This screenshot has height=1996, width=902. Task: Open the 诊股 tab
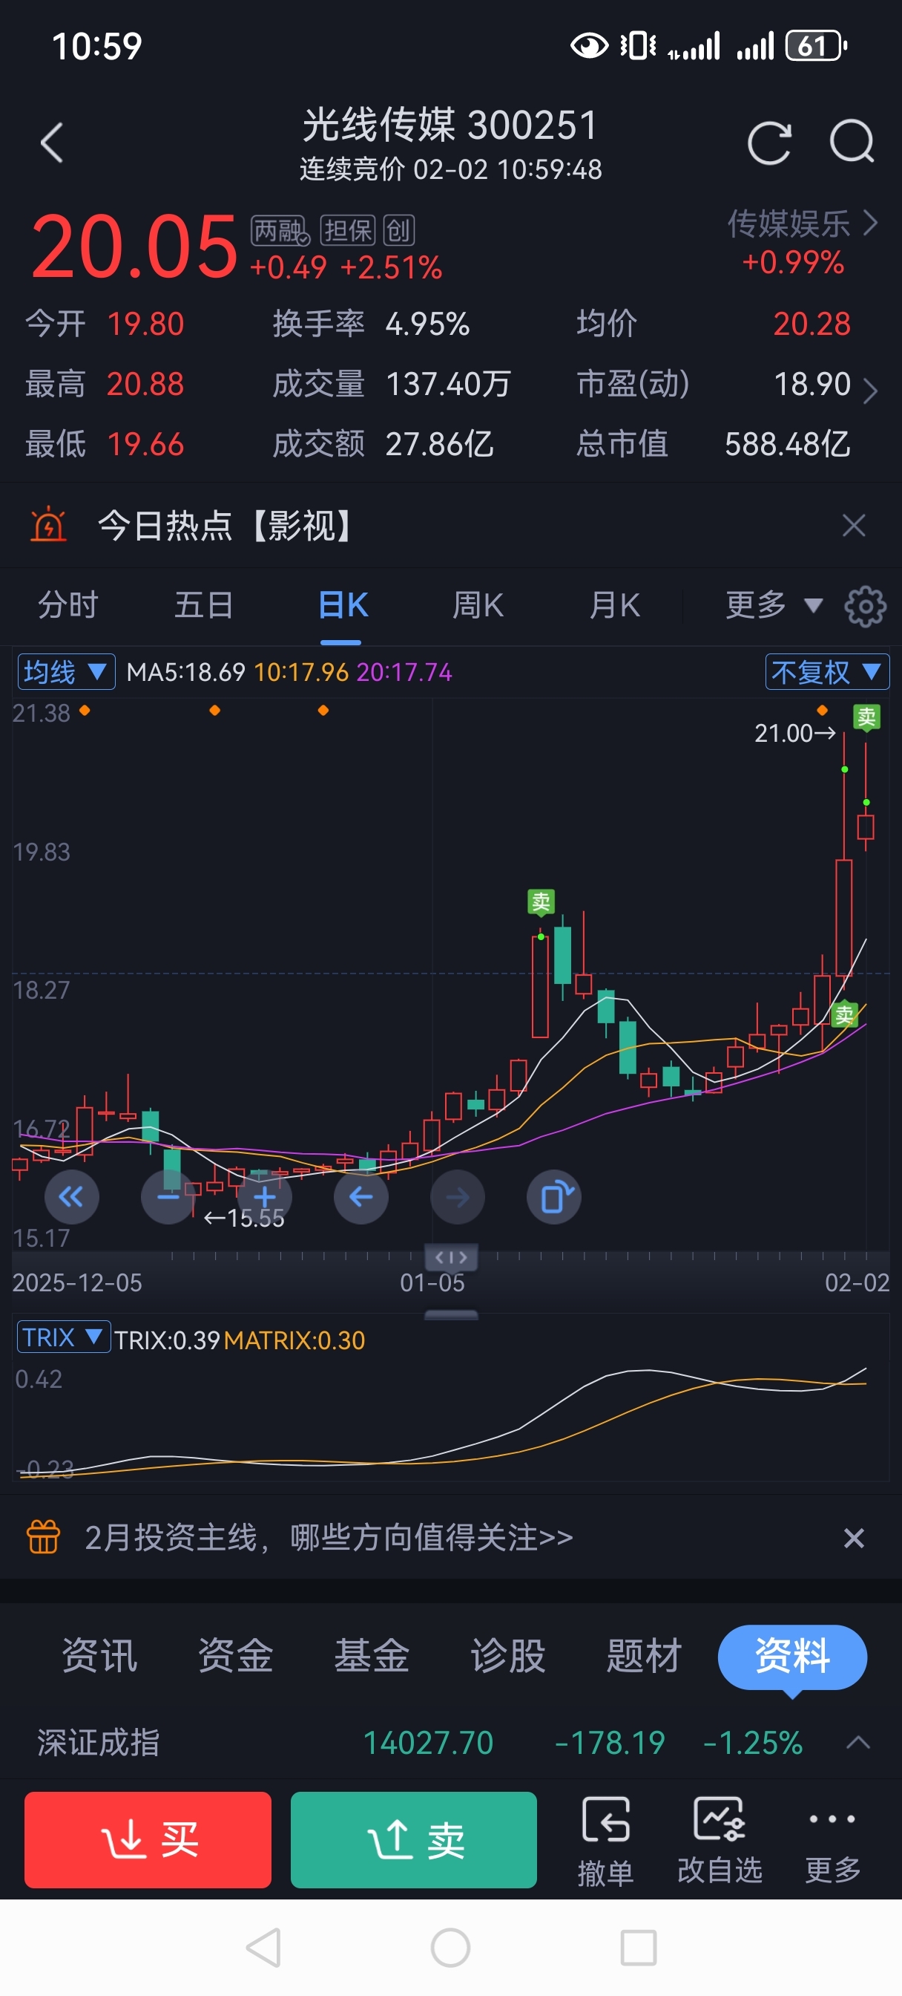pyautogui.click(x=508, y=1657)
